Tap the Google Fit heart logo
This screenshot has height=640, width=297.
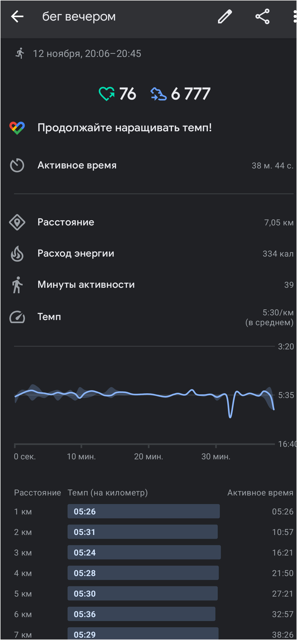pyautogui.click(x=17, y=128)
